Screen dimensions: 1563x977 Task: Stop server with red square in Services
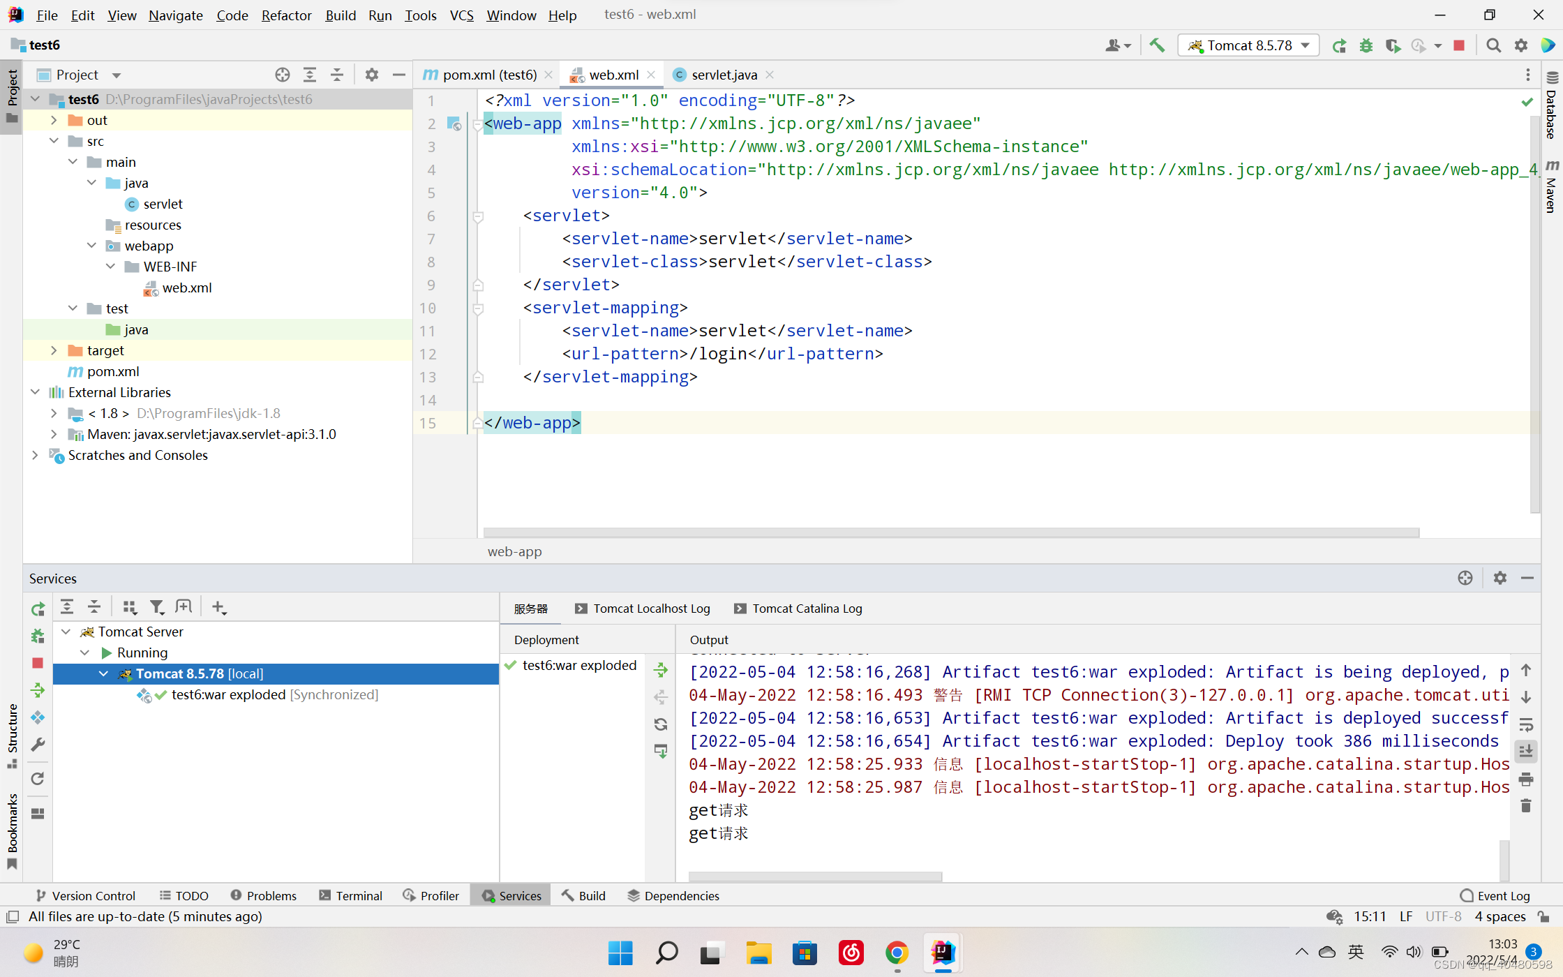point(38,663)
